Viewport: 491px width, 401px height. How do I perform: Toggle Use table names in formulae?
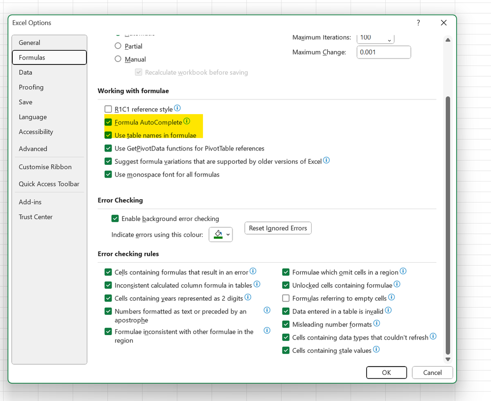point(108,135)
